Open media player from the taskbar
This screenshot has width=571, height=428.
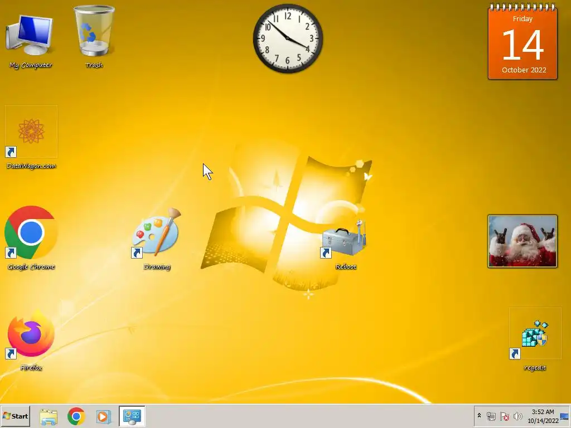(103, 416)
